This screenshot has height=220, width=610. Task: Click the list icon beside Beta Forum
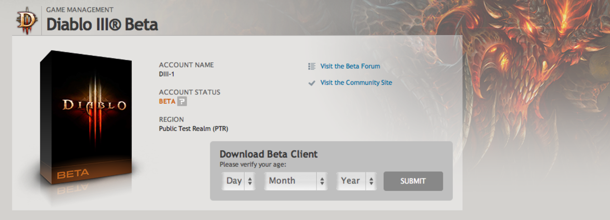[312, 67]
